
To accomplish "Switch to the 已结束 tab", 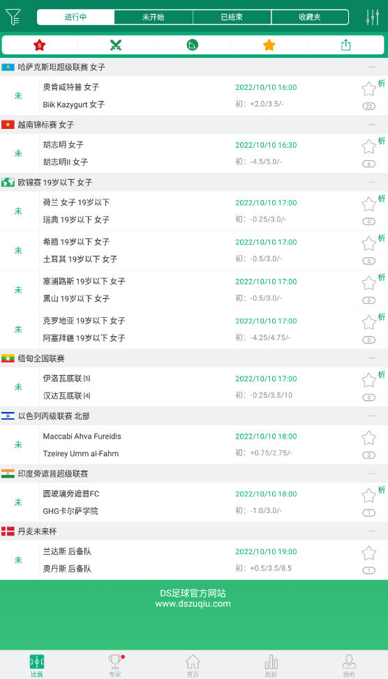I will [232, 17].
